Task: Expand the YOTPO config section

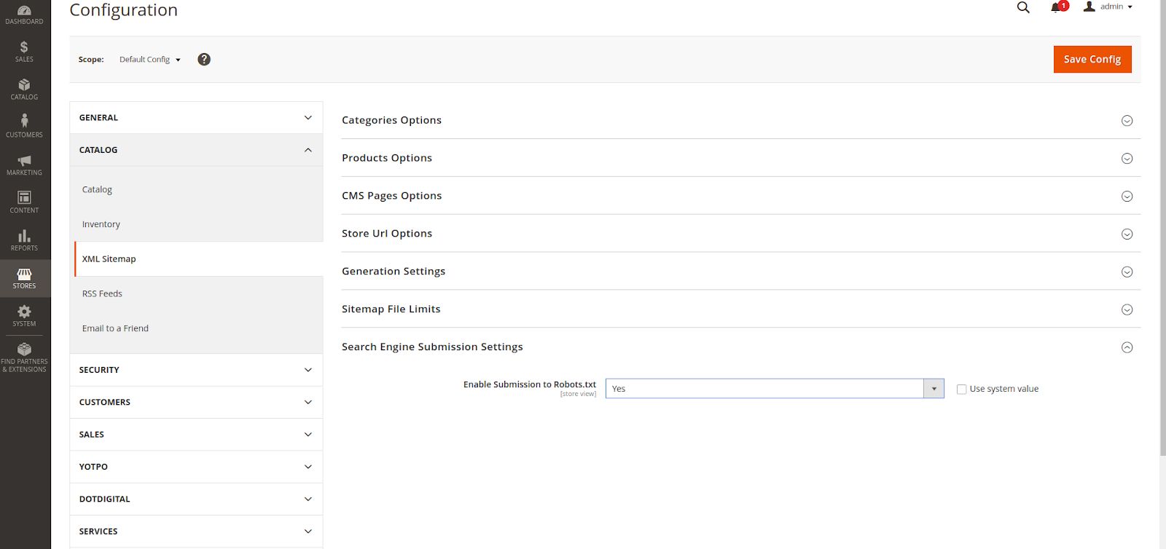Action: click(x=196, y=467)
